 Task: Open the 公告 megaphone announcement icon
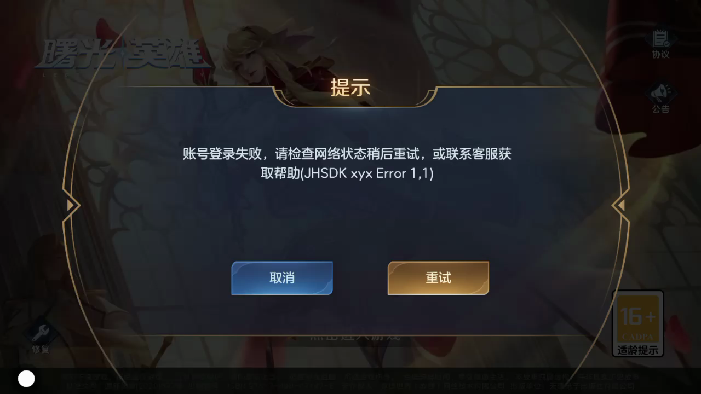660,92
